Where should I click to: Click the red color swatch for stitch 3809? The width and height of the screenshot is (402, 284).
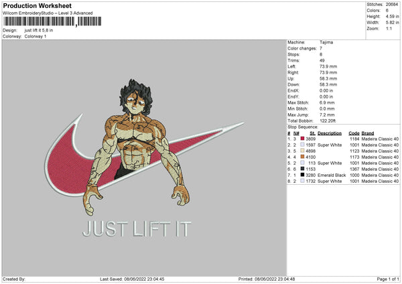[303, 139]
